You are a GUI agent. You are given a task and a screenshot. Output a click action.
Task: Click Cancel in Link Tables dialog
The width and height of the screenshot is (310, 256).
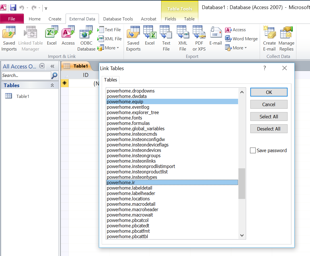click(269, 104)
